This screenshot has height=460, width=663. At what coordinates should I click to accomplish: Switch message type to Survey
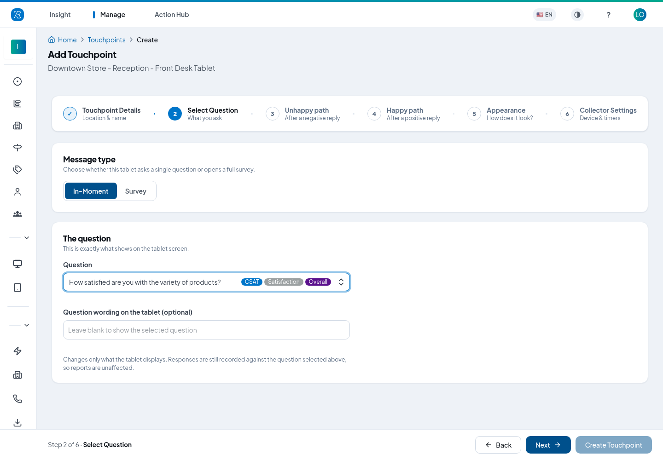point(136,191)
